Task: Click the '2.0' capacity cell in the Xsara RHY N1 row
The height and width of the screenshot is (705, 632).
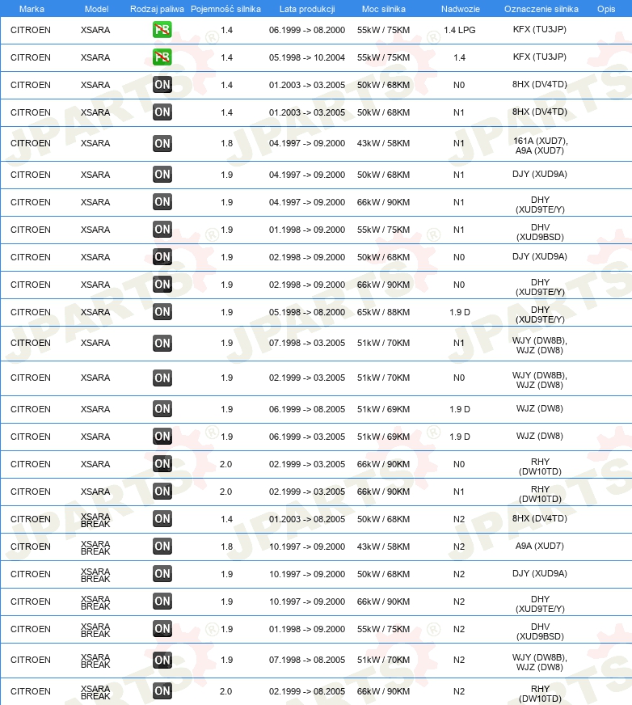Action: point(225,492)
